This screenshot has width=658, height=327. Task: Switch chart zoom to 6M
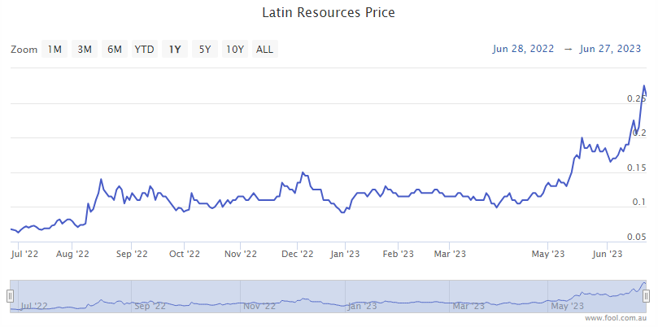click(x=115, y=50)
